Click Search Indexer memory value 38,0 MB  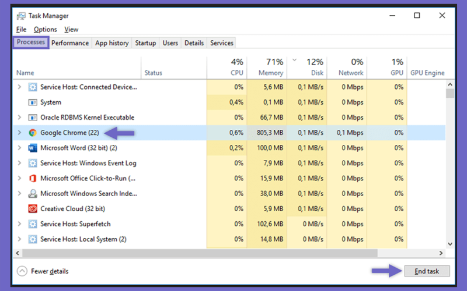(271, 194)
